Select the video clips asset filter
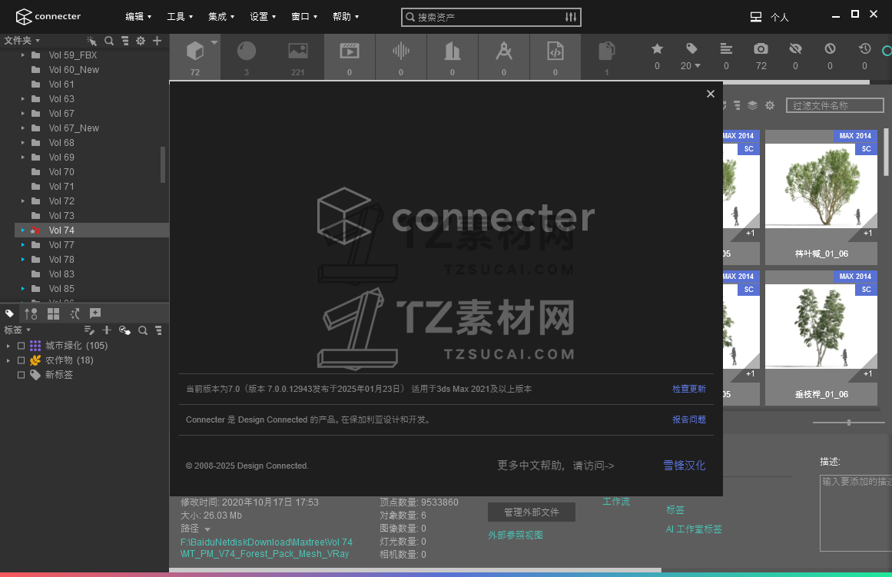The image size is (892, 577). (x=350, y=56)
